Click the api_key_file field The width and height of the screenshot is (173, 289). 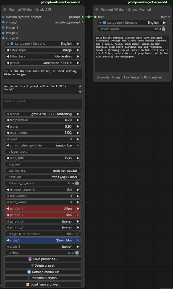43,171
